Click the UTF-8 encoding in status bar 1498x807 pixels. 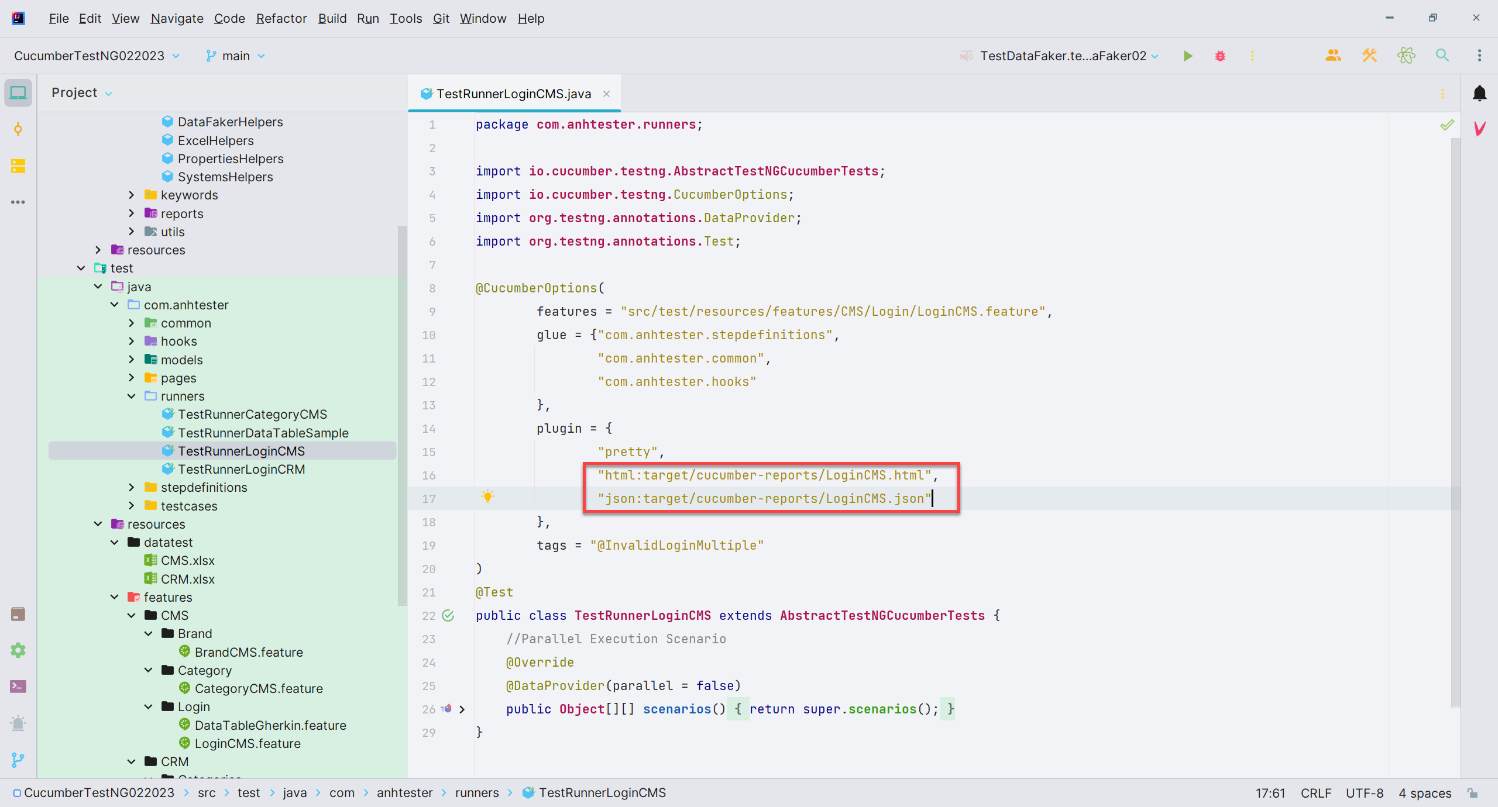1364,793
